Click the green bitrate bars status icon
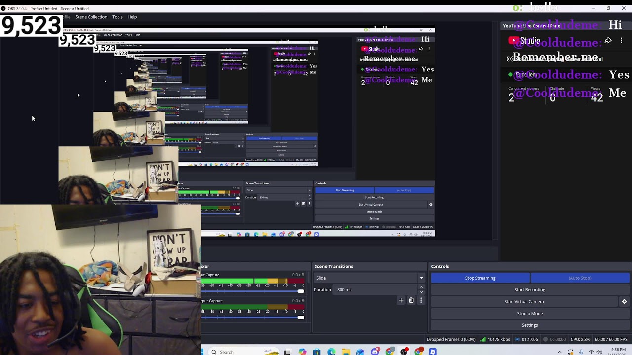This screenshot has height=355, width=632. tap(483, 339)
